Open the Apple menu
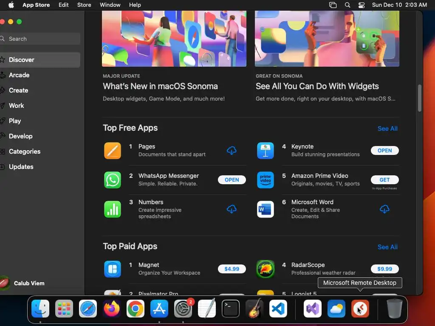This screenshot has height=326, width=435. point(11,5)
